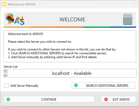Step the server list down with the down arrow
The height and width of the screenshot is (107, 139).
(5, 76)
